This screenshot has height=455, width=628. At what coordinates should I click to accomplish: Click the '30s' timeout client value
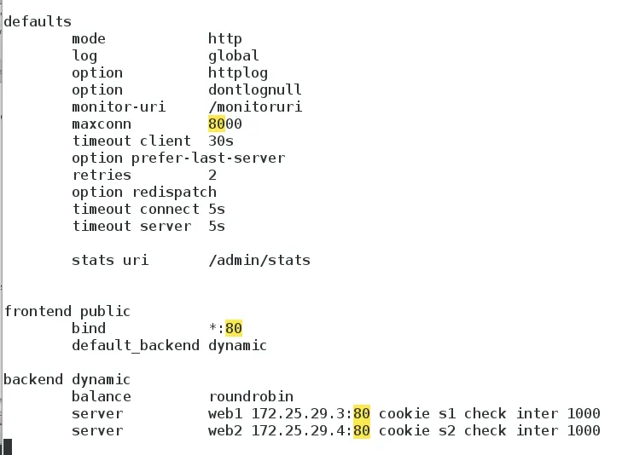point(221,141)
